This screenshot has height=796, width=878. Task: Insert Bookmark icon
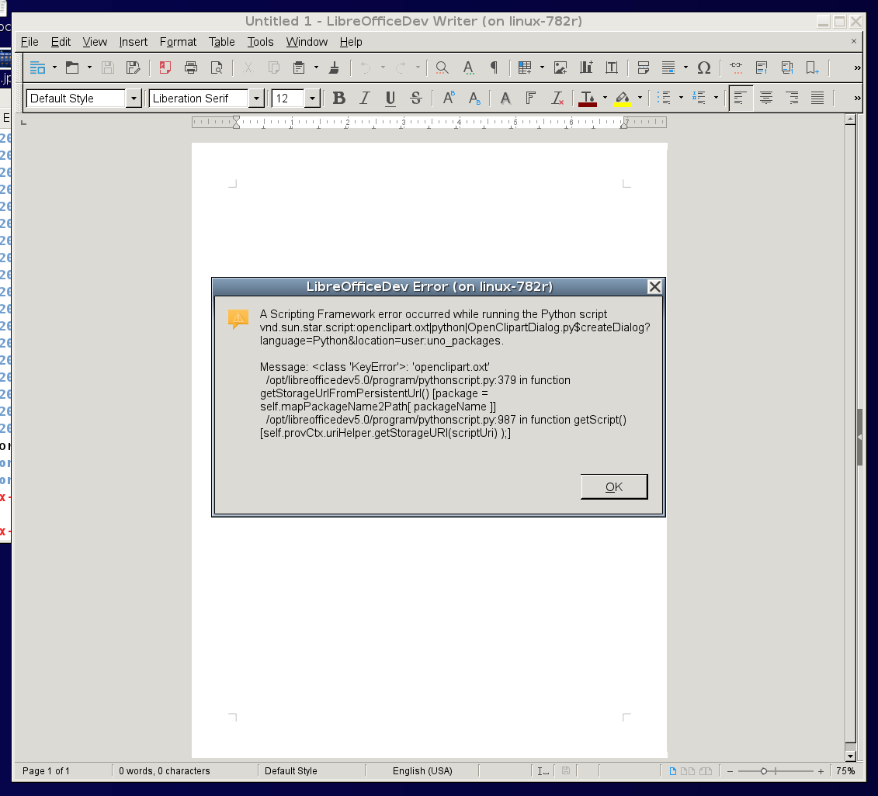pyautogui.click(x=813, y=67)
